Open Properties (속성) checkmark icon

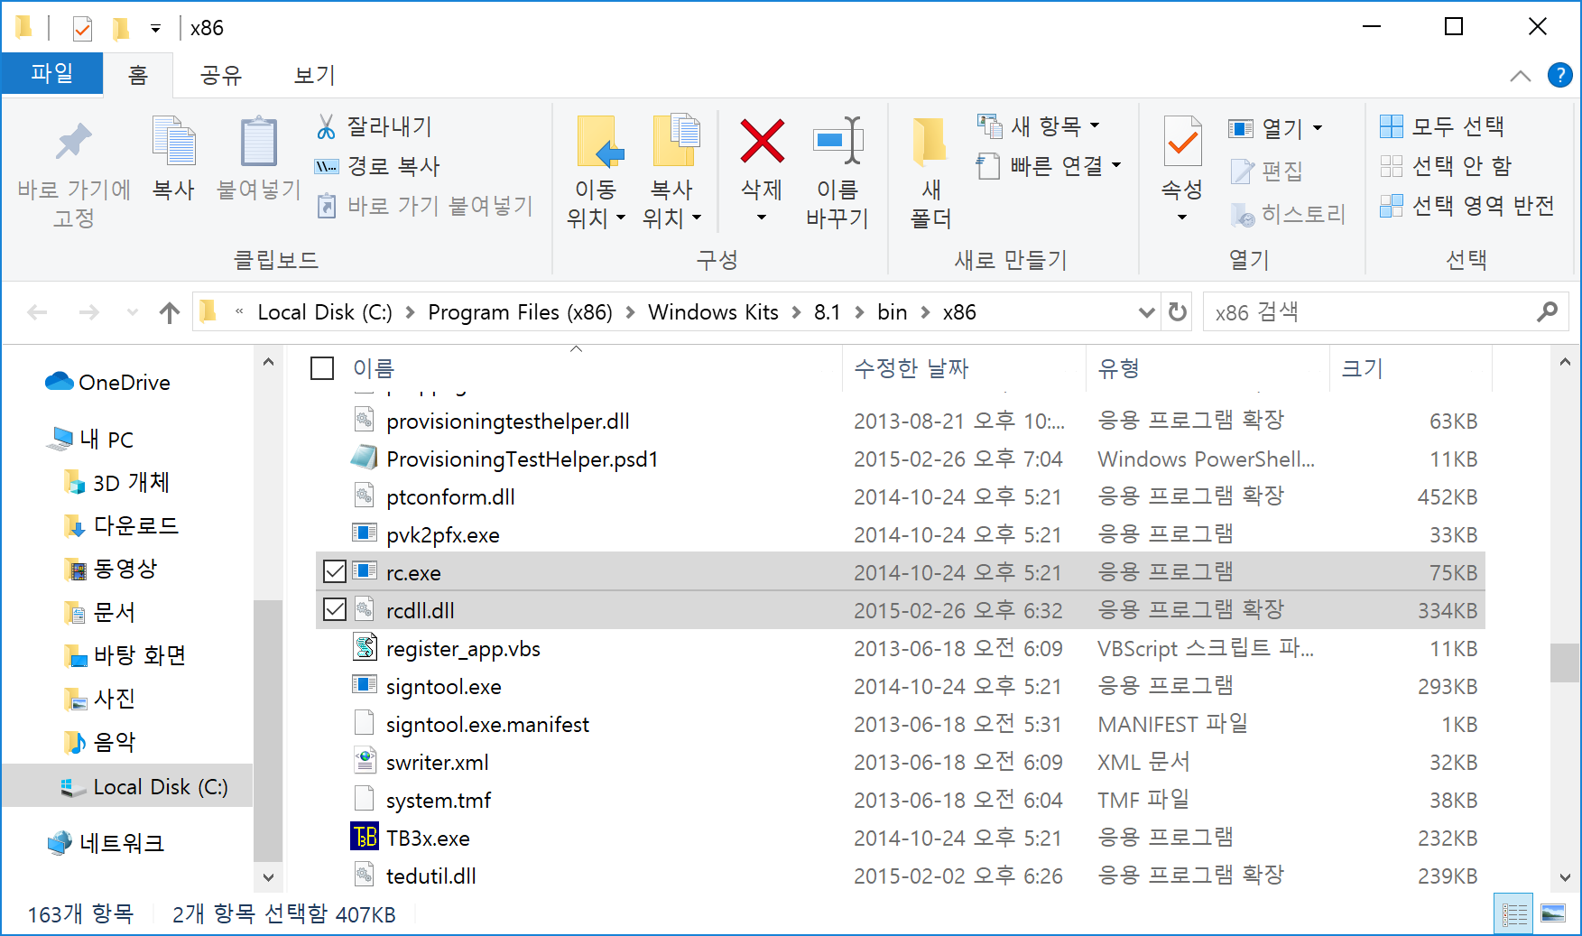pyautogui.click(x=1182, y=142)
